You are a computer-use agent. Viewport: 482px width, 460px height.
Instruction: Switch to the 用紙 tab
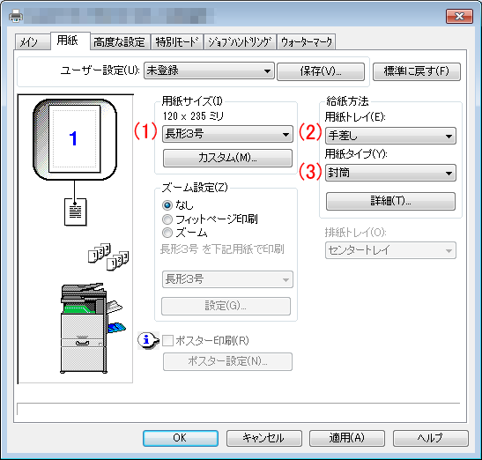(70, 41)
